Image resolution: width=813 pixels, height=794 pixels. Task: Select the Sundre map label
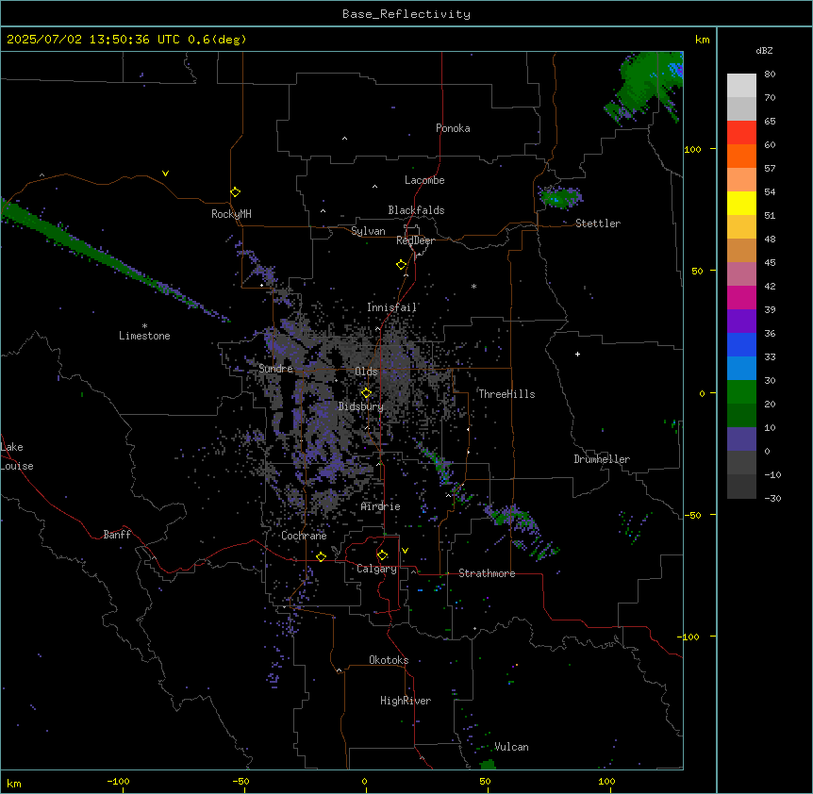coord(275,369)
